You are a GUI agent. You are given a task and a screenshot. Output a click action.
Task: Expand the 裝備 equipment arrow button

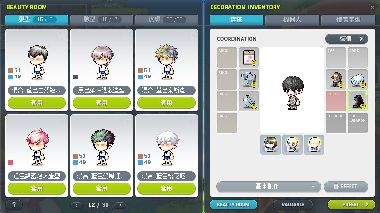[x=347, y=39]
